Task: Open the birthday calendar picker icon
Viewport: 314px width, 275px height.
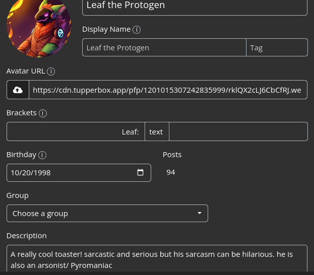Action: pos(140,172)
